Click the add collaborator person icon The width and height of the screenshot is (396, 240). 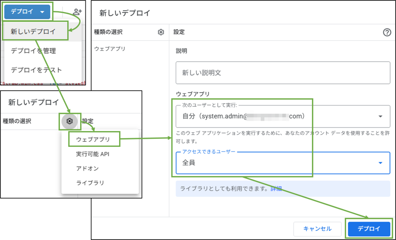coord(77,12)
